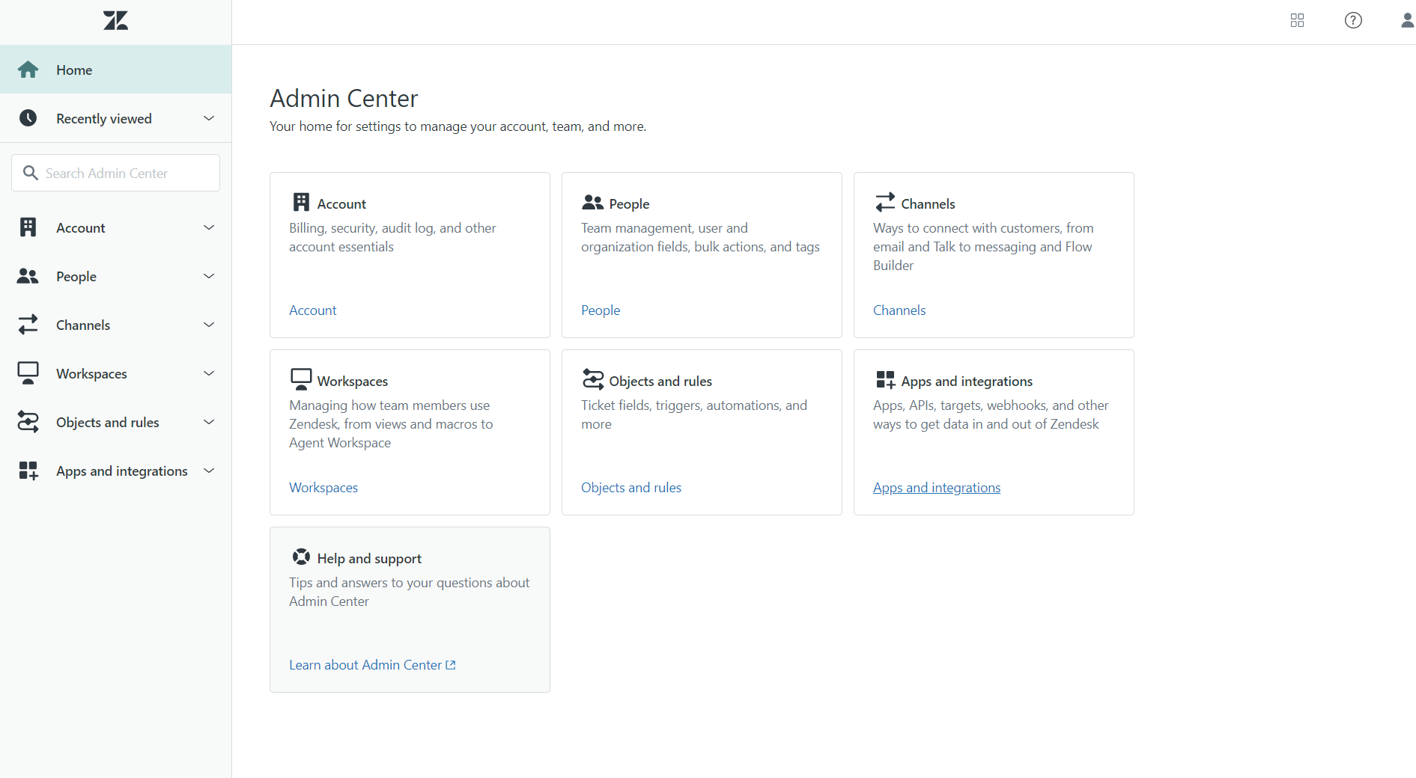Expand the Recently viewed chevron
Viewport: 1416px width, 778px height.
(x=209, y=118)
